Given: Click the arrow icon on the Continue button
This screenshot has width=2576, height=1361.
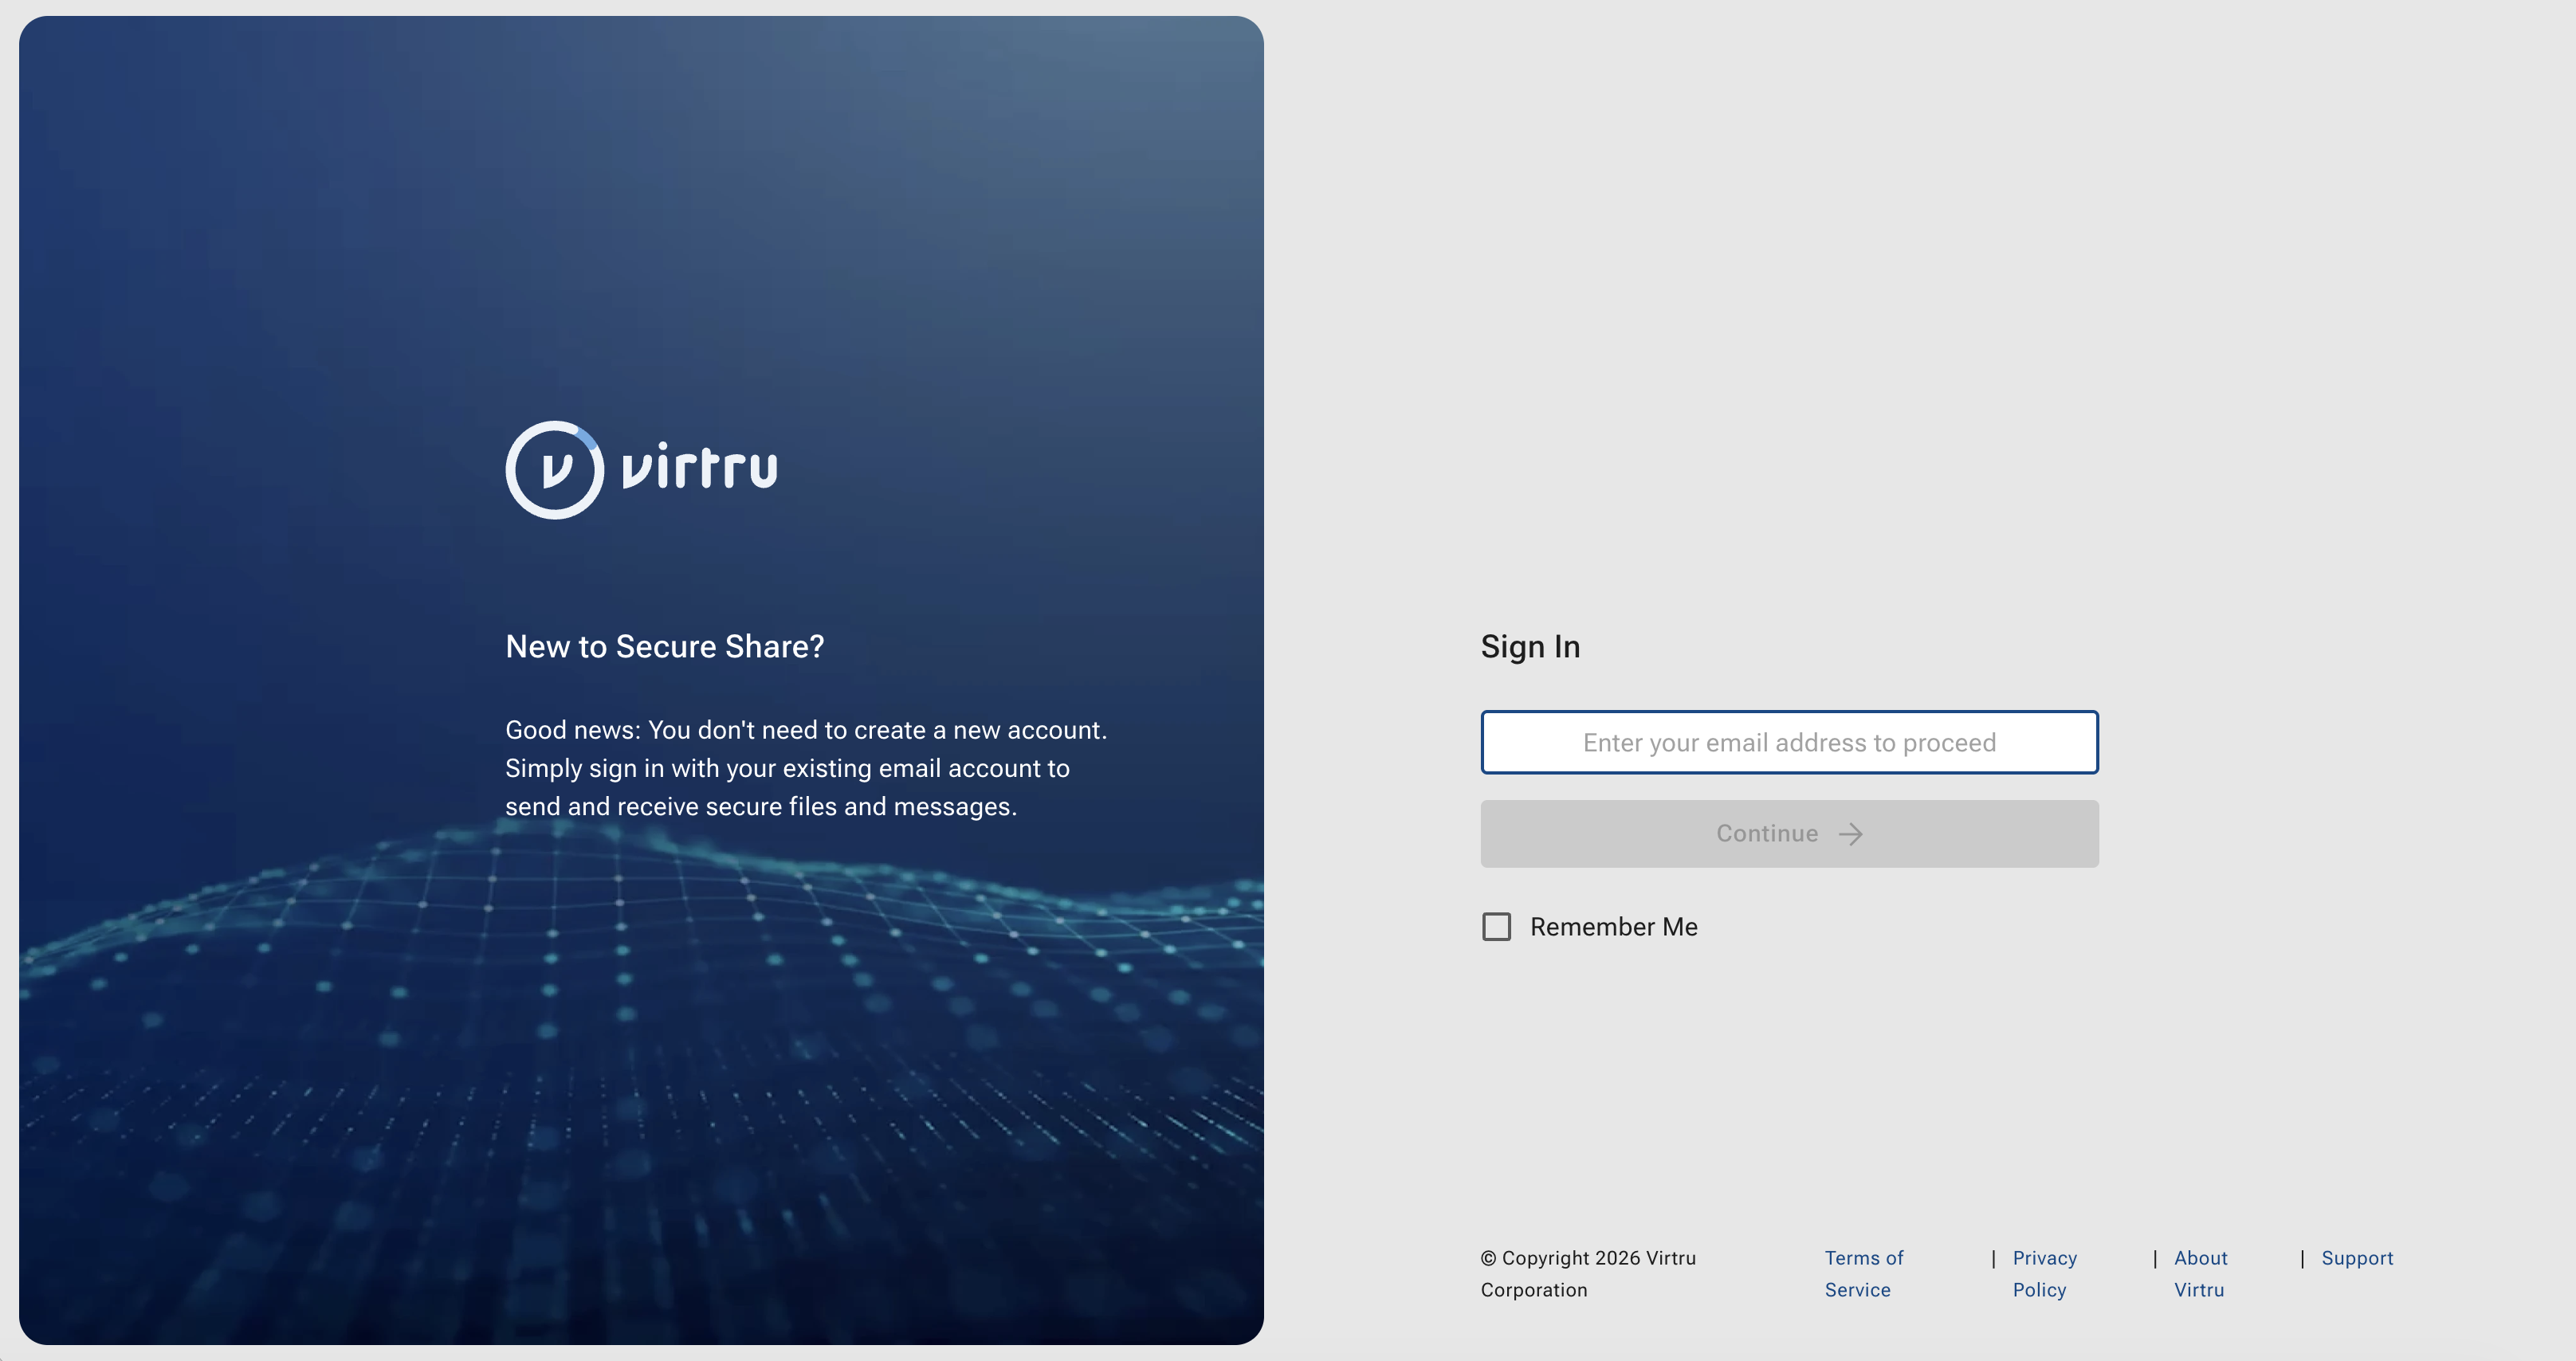Looking at the screenshot, I should pyautogui.click(x=1851, y=834).
